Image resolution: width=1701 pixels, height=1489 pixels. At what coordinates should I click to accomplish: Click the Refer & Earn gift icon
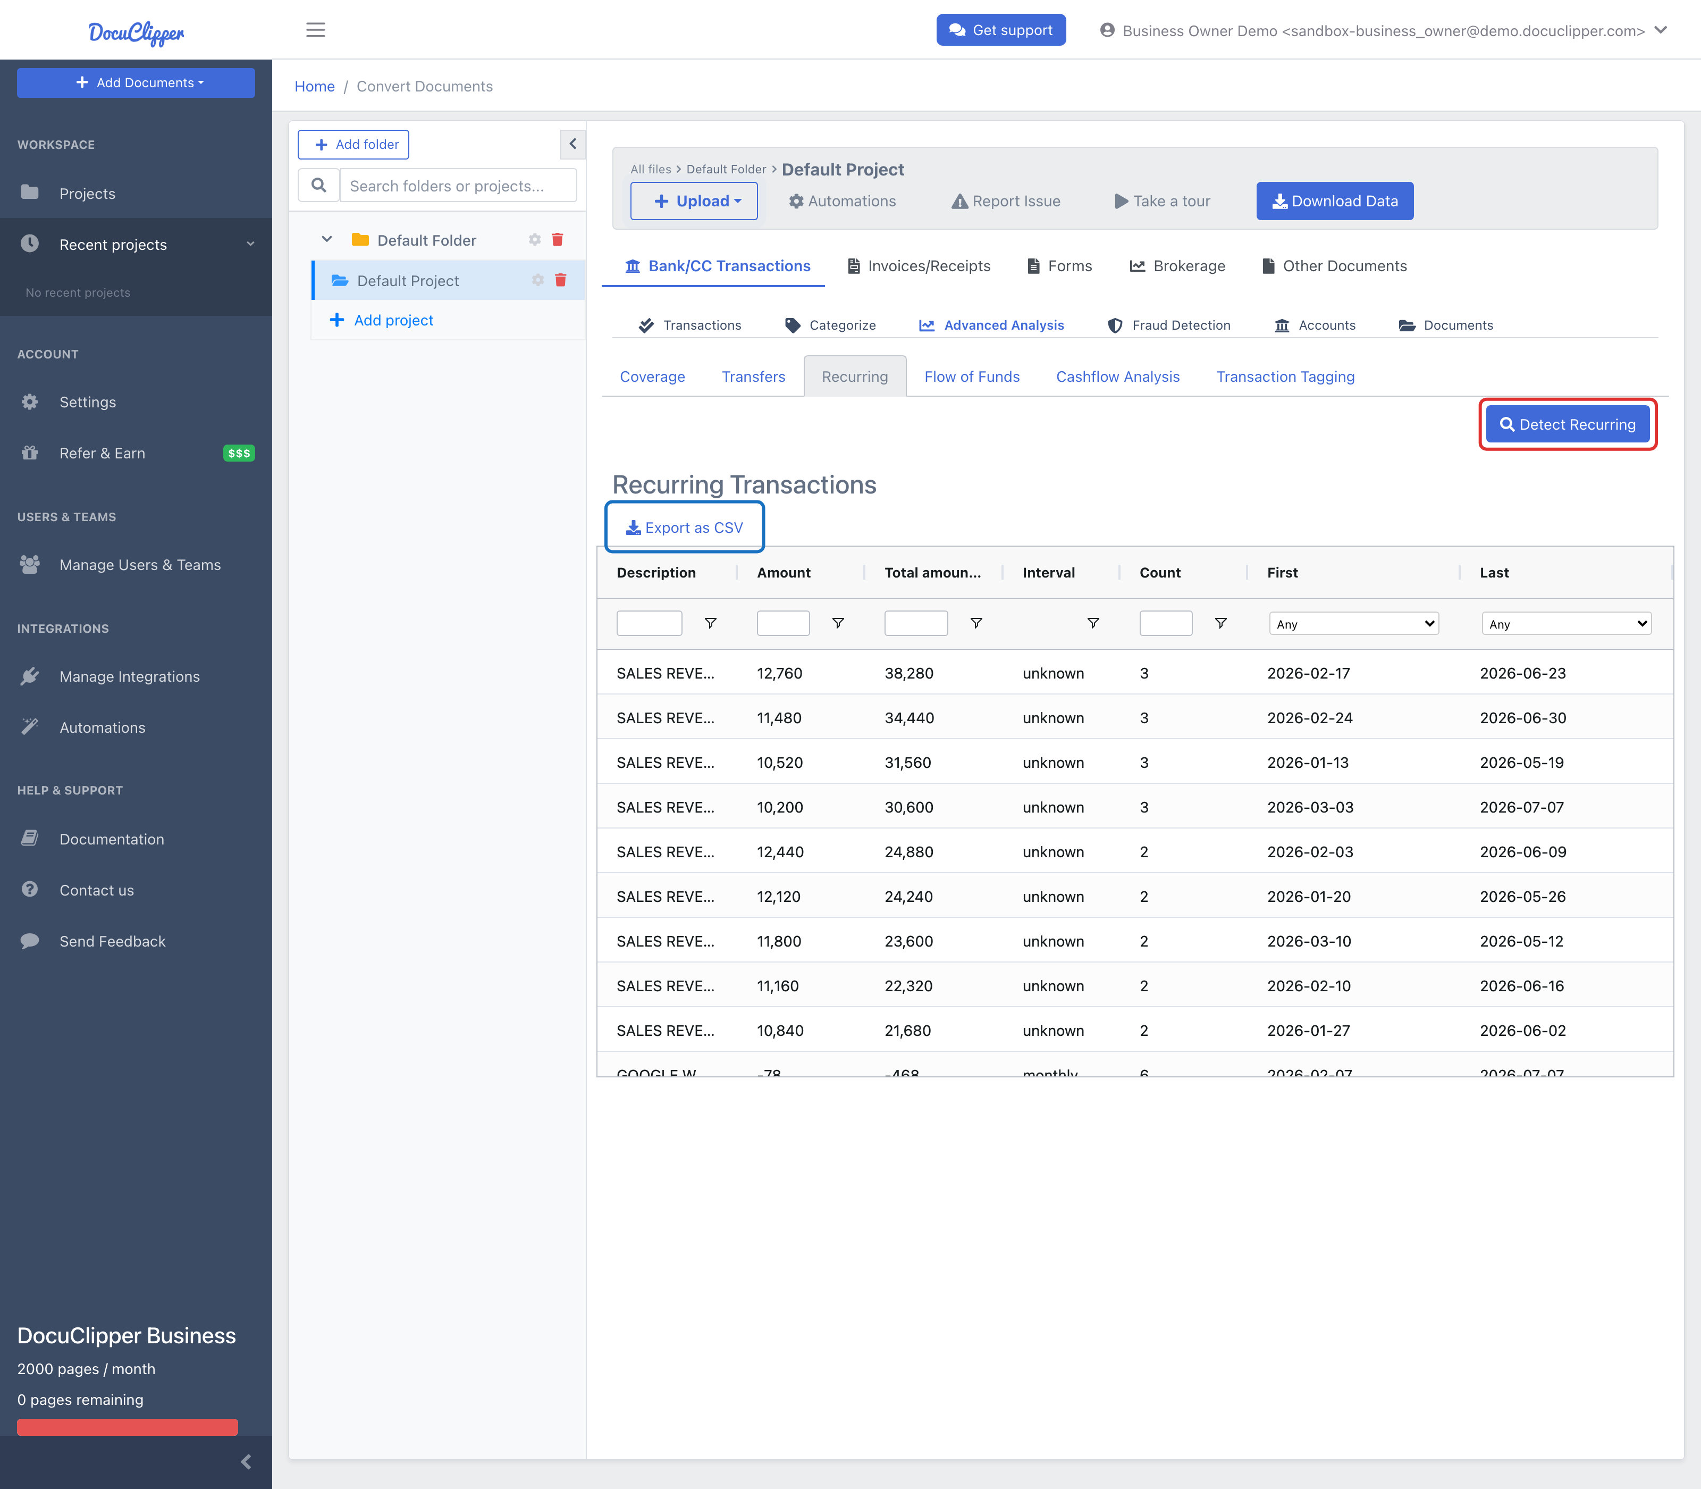[x=30, y=453]
